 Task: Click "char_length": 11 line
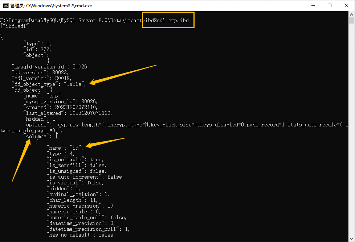(72, 200)
